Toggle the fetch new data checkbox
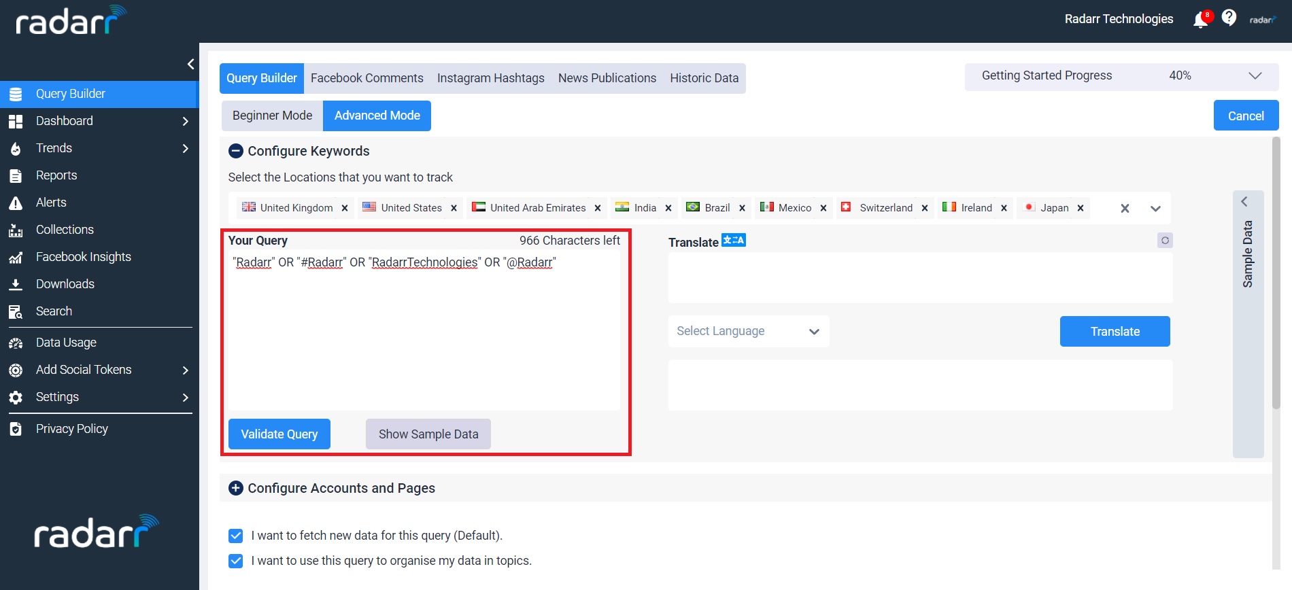This screenshot has height=590, width=1292. pos(236,536)
